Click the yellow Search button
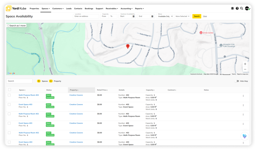Screen dimensions: 256x150 click(x=197, y=16)
